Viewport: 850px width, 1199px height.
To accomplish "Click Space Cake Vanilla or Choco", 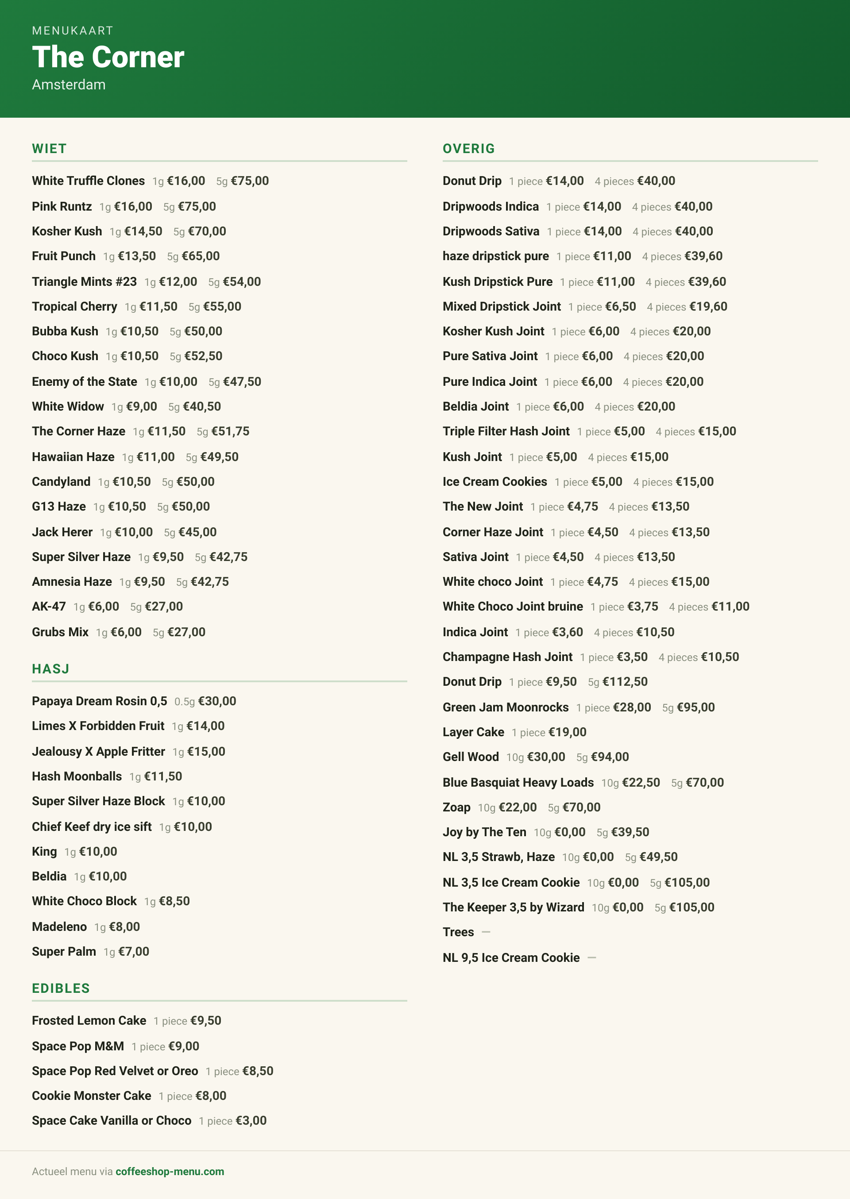I will click(x=112, y=1121).
